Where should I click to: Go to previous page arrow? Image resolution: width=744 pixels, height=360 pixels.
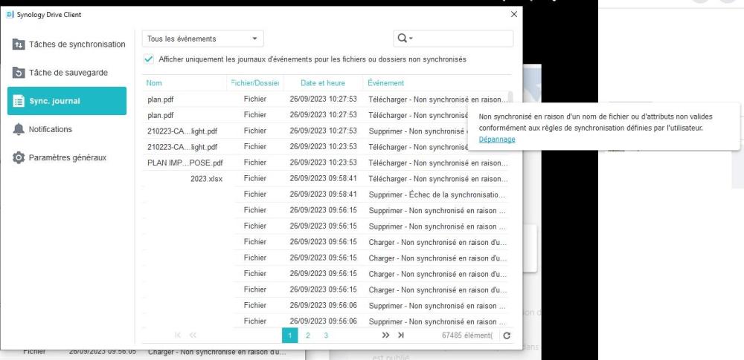(x=193, y=336)
